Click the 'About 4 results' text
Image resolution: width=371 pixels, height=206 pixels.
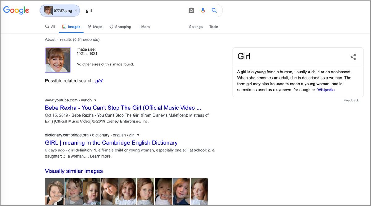tap(72, 39)
